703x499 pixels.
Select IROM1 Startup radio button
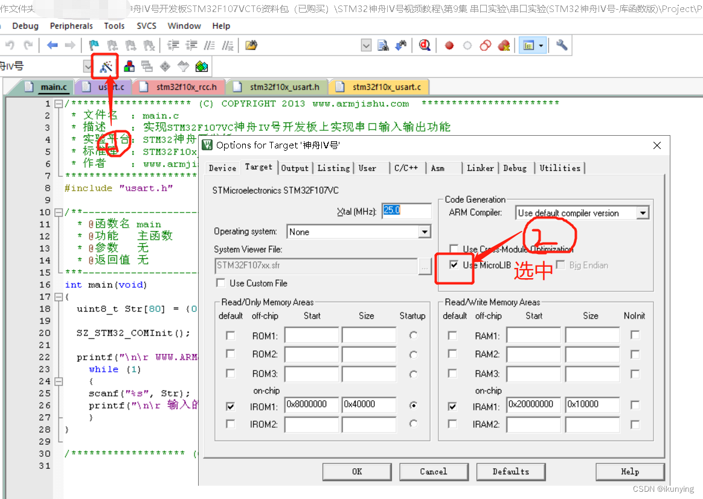[413, 405]
